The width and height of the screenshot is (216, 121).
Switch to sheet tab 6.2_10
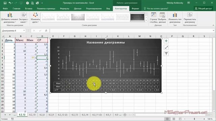[x=32, y=115]
